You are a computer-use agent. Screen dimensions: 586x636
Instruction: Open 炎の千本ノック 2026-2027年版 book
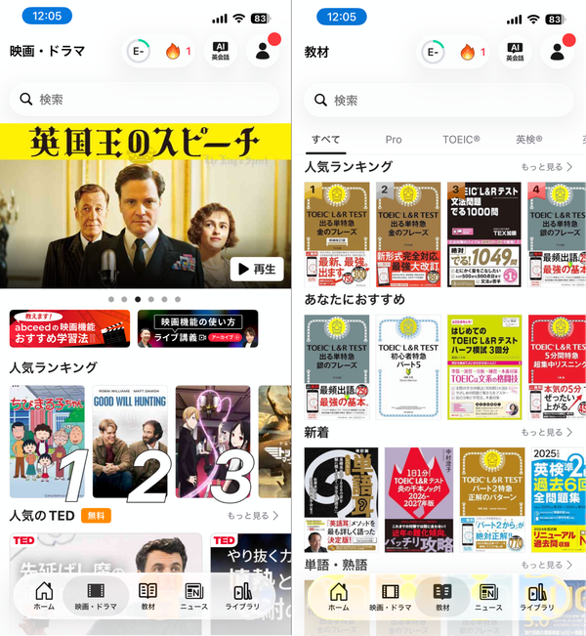[x=419, y=500]
